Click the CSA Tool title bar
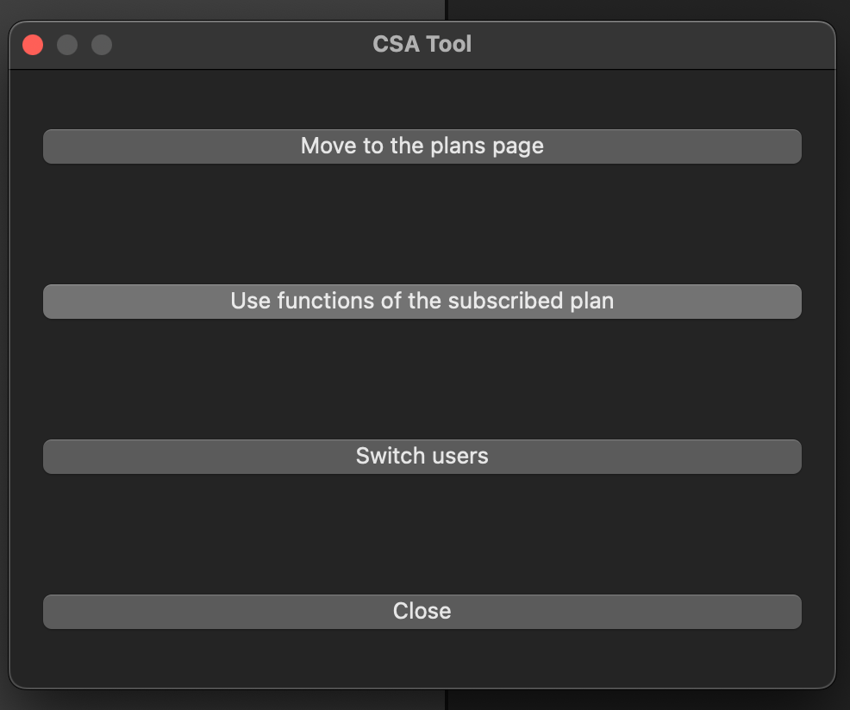Viewport: 850px width, 710px height. tap(422, 44)
